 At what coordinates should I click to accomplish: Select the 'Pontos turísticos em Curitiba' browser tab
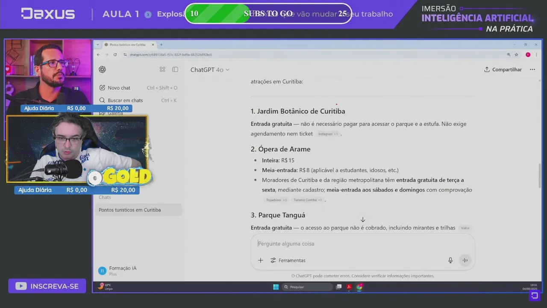(x=130, y=44)
